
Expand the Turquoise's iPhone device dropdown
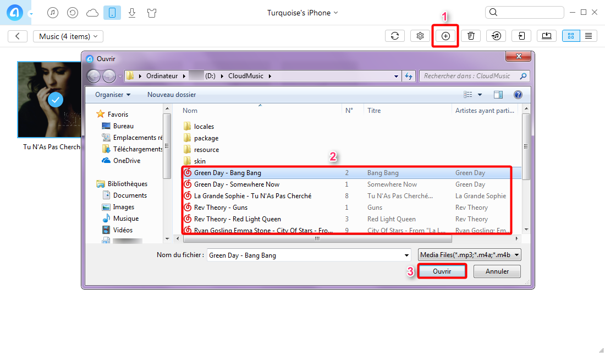[302, 13]
